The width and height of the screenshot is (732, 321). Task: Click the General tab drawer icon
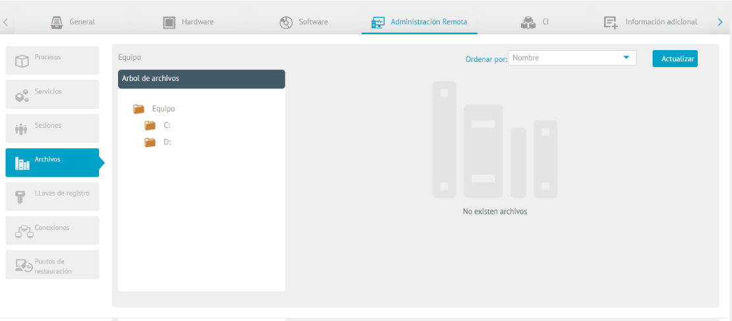[x=57, y=22]
